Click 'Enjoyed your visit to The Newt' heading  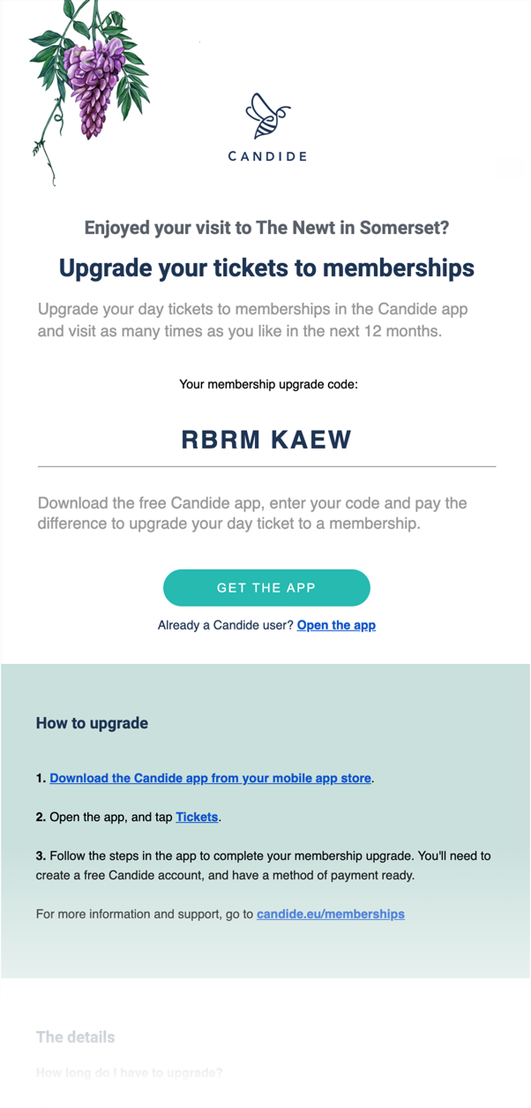(x=265, y=228)
